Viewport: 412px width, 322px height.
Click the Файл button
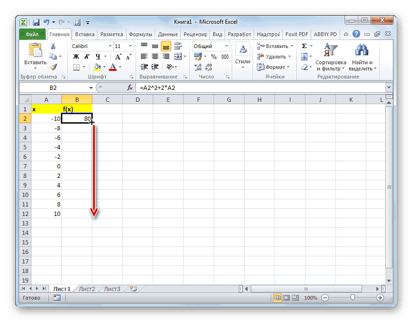(32, 34)
